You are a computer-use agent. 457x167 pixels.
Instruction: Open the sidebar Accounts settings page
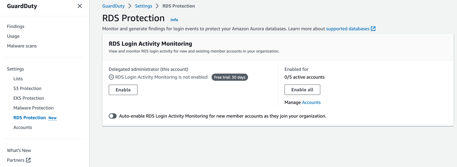pyautogui.click(x=23, y=127)
